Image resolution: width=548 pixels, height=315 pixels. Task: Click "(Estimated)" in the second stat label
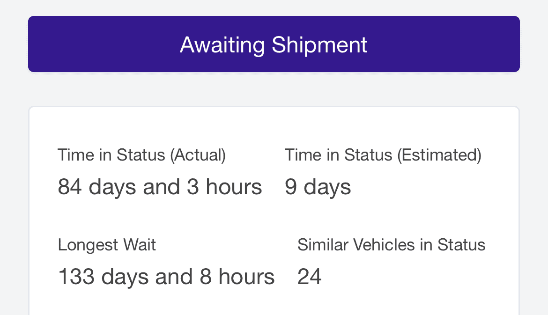tap(439, 155)
